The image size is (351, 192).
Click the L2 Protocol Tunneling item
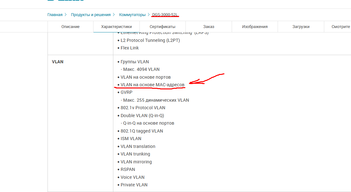150,40
